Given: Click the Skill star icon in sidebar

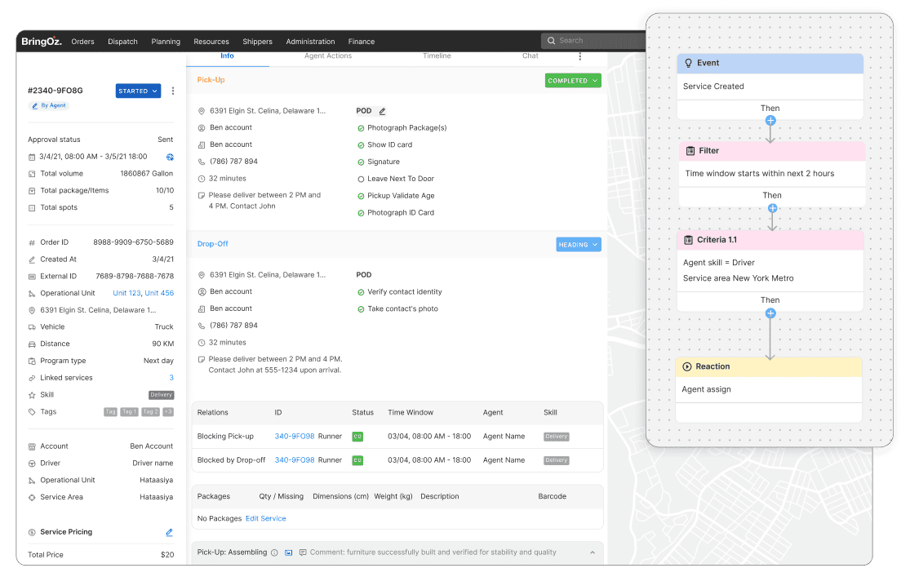Looking at the screenshot, I should click(32, 395).
